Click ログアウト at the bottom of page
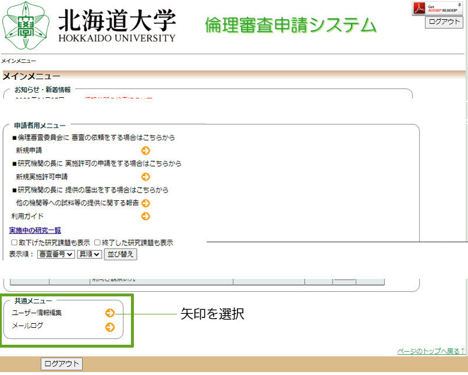The height and width of the screenshot is (375, 468). pos(61,363)
